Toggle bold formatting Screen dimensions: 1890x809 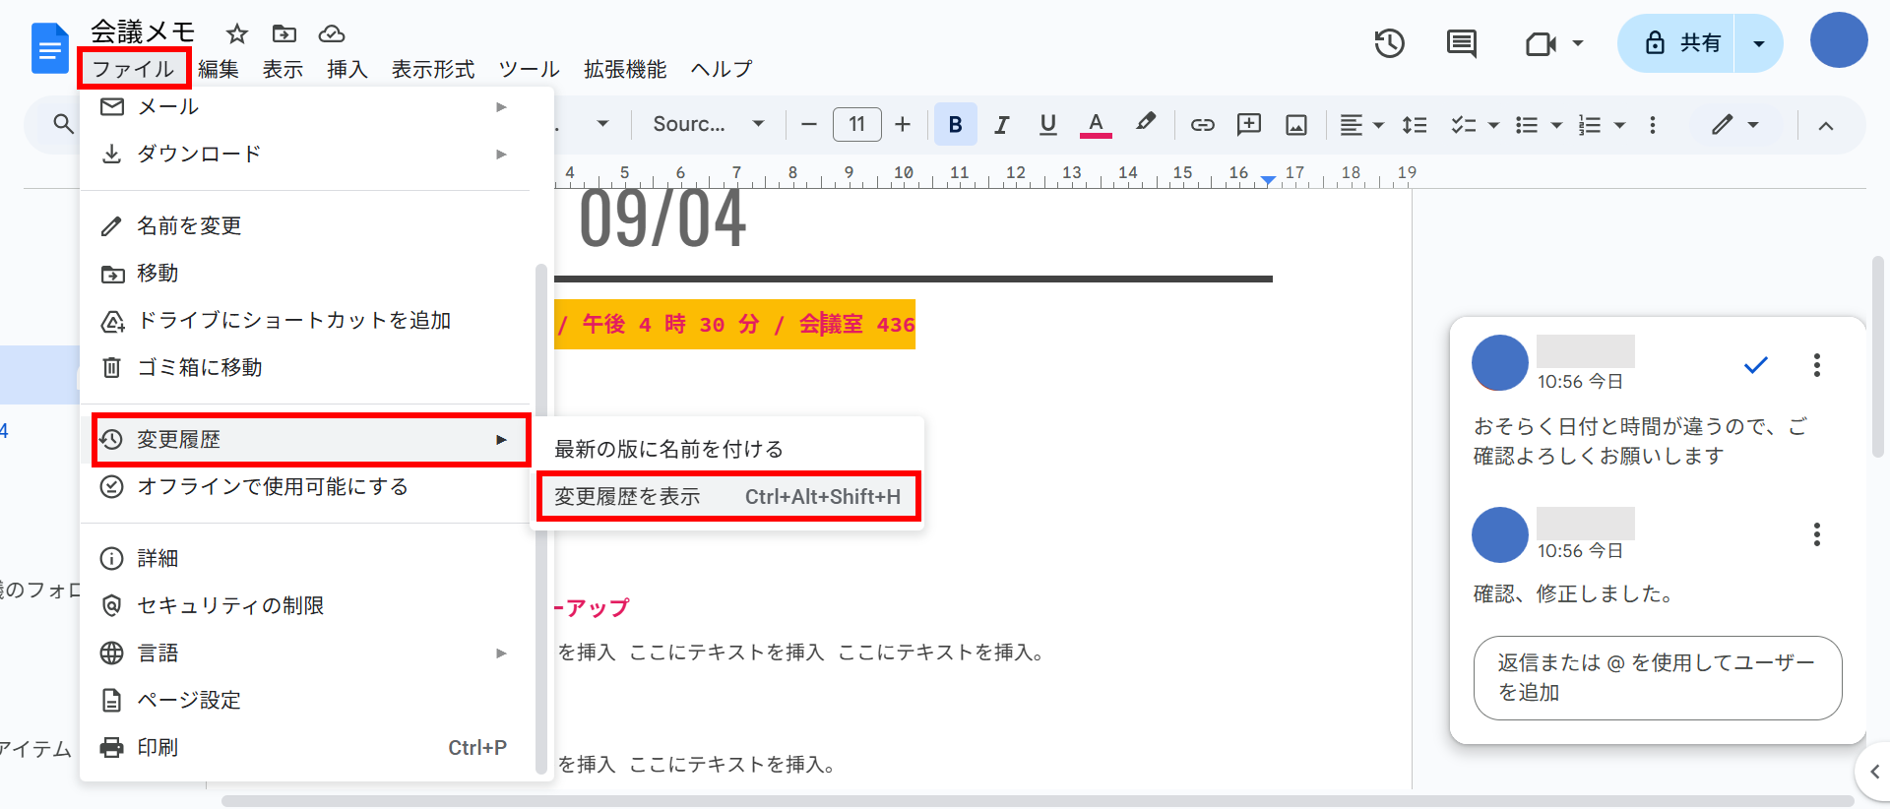[955, 125]
